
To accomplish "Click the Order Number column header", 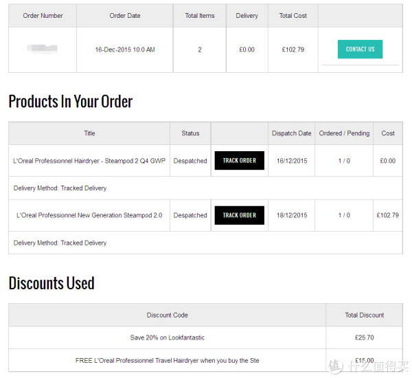I will click(x=43, y=16).
